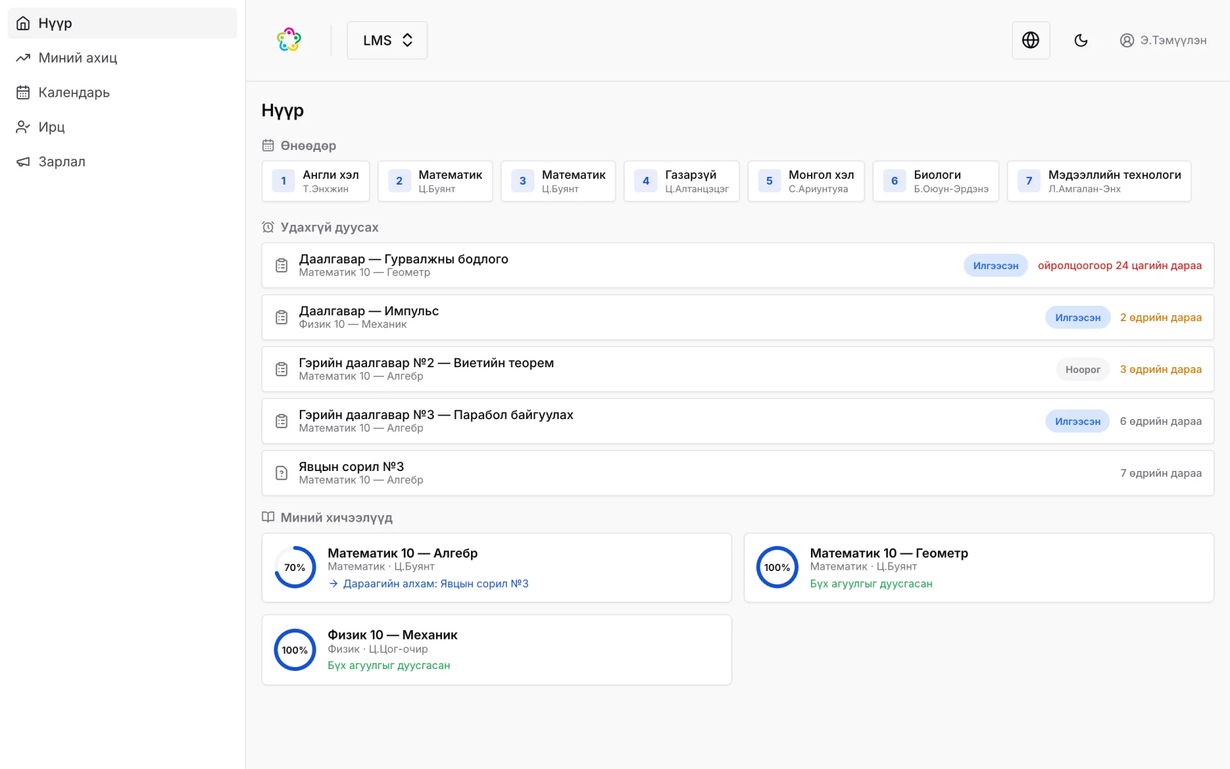Open period 5 Монгол хэл card
The height and width of the screenshot is (769, 1230).
tap(806, 181)
